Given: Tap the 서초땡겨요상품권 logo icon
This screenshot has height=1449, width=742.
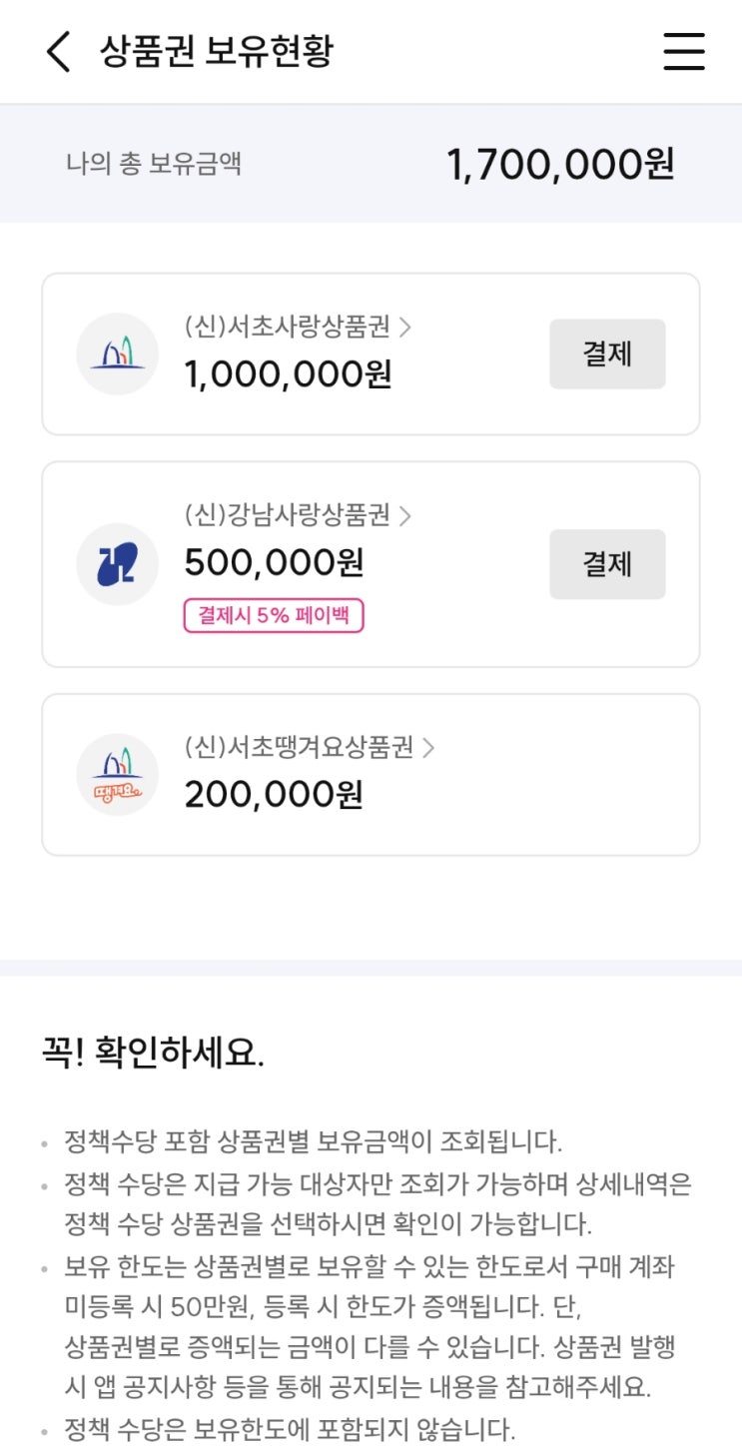Looking at the screenshot, I should (118, 775).
